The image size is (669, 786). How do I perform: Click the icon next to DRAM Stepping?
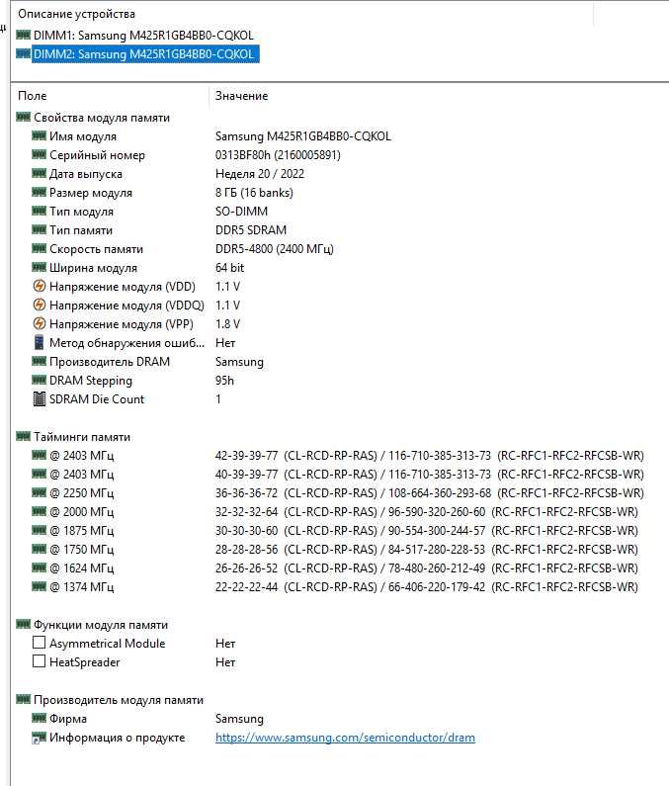(39, 380)
